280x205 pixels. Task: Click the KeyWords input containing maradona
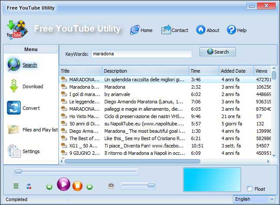click(x=141, y=54)
